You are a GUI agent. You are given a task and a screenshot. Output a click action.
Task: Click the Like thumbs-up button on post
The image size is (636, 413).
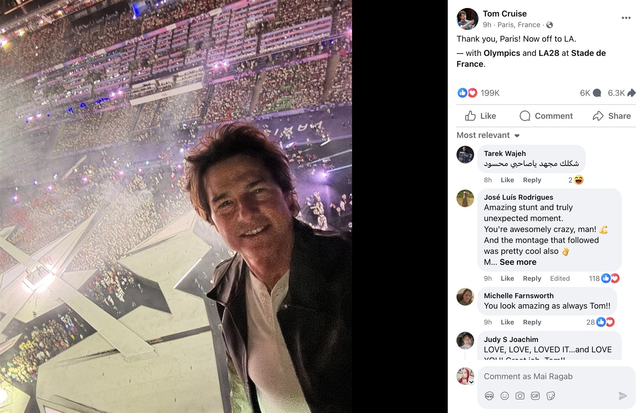481,116
